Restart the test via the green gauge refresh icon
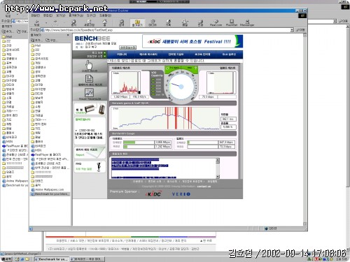This screenshot has width=350, height=262. pos(167,68)
